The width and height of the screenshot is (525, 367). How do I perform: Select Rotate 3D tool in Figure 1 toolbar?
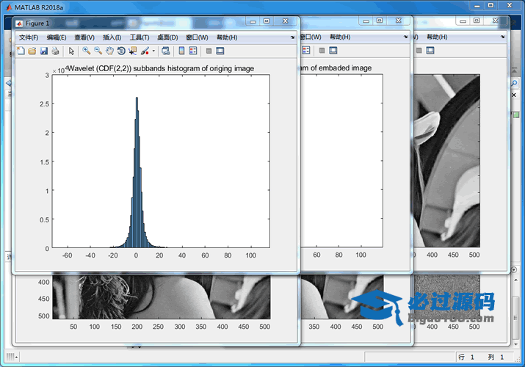pyautogui.click(x=121, y=51)
